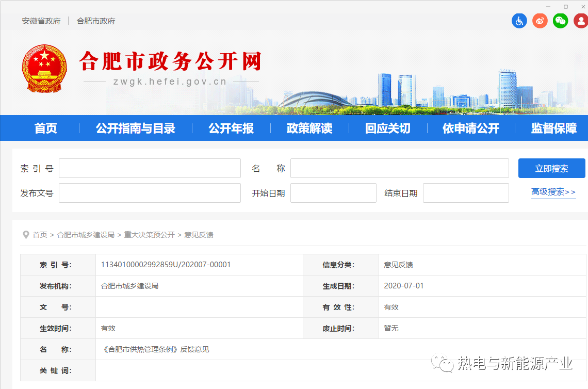
Task: Open 重大决策预公开 breadcrumb link
Action: (149, 235)
